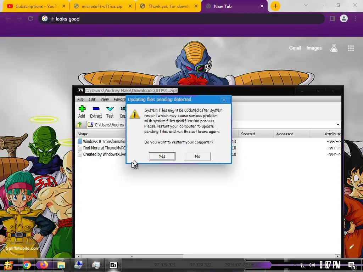
Task: Switch to the microsoft-office.zip tab
Action: tap(102, 6)
